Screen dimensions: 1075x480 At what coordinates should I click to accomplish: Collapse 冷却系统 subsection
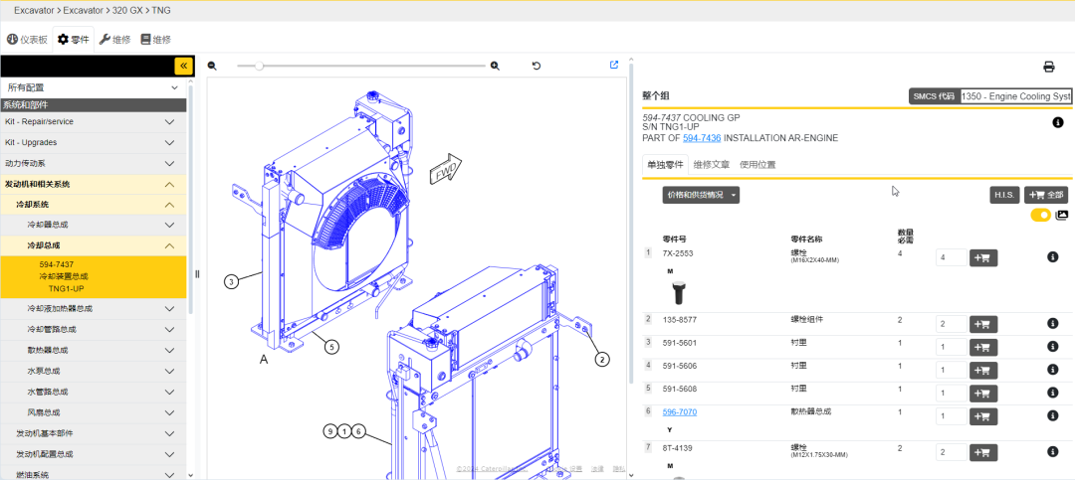pos(94,205)
